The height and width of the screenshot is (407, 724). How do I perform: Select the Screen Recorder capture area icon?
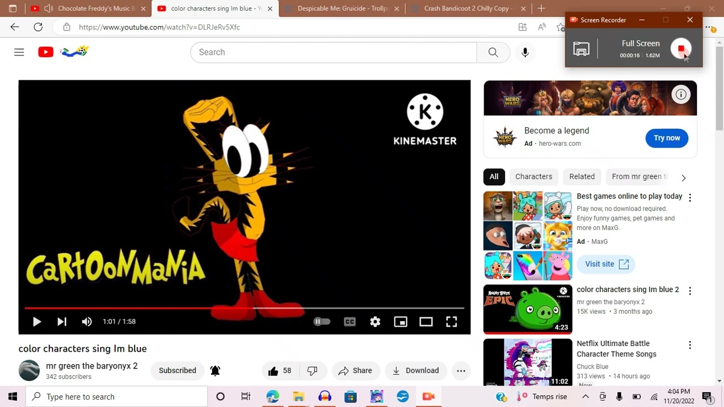pos(581,49)
